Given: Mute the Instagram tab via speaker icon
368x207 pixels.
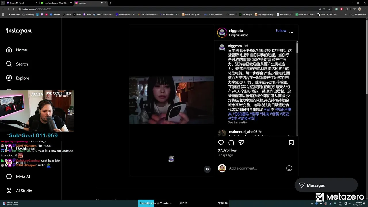Looking at the screenshot, I should 101,3.
